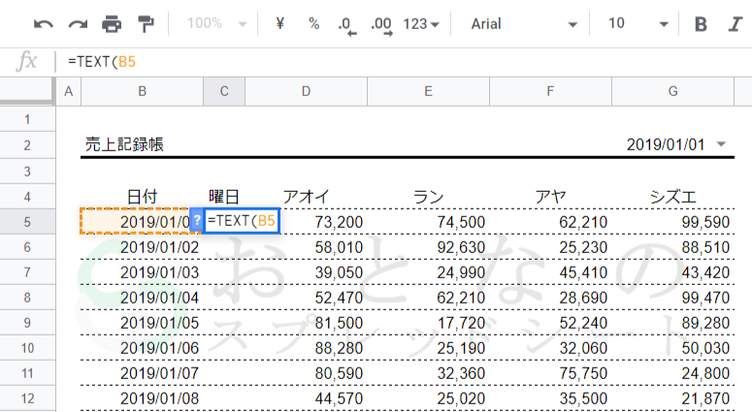Click the Print icon
The image size is (752, 412).
point(112,24)
